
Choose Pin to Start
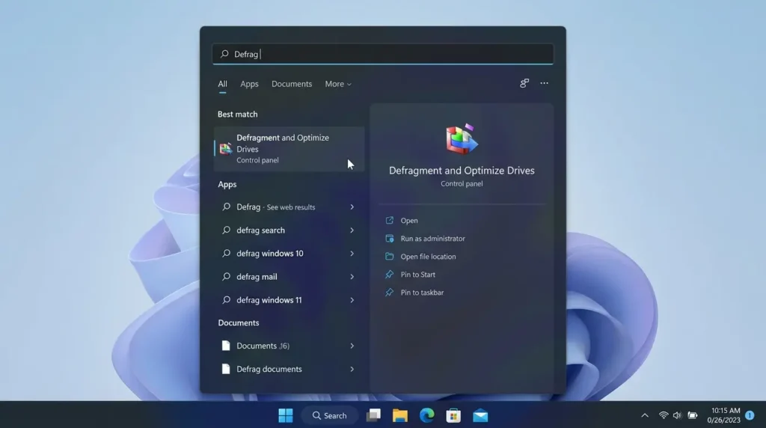click(417, 275)
